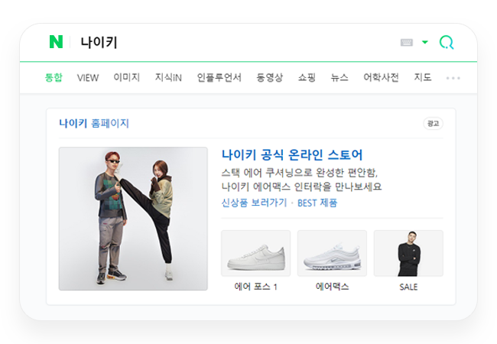Open the 어학사전 tab
Viewport: 497px width, 344px height.
coord(381,77)
